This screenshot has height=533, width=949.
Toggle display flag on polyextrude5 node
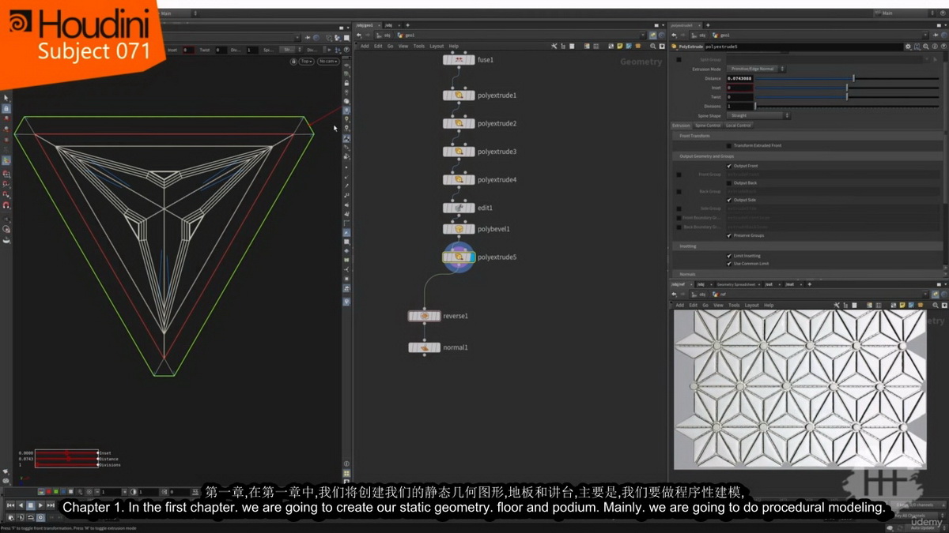click(x=471, y=257)
